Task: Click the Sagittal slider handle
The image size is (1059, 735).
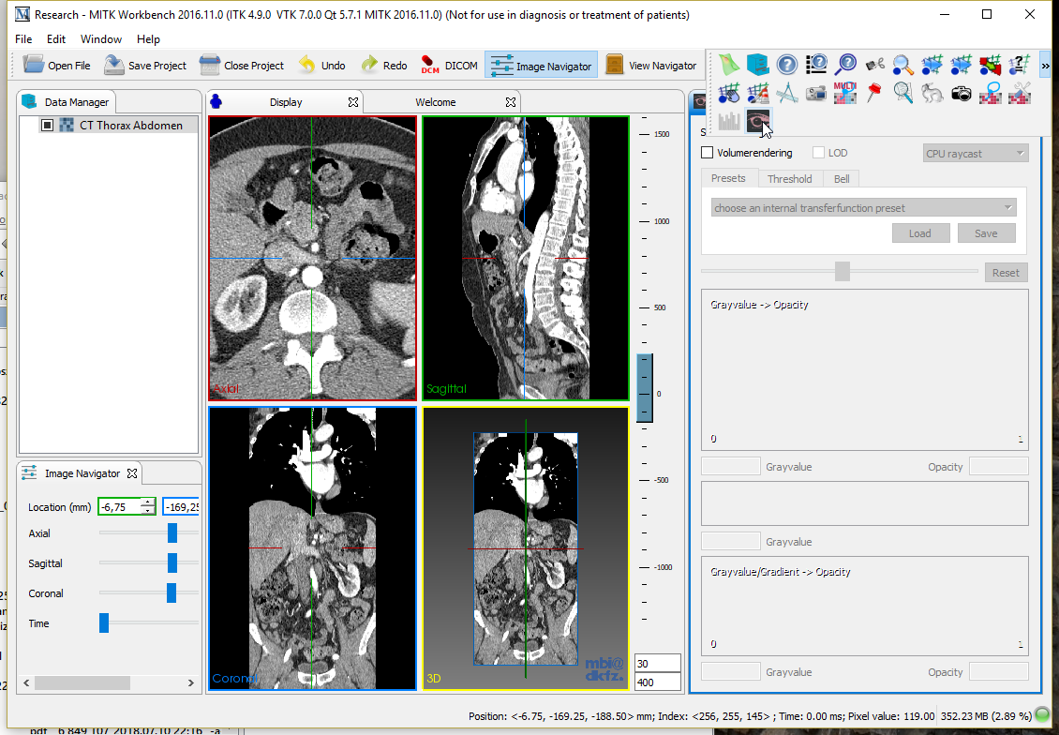Action: pyautogui.click(x=172, y=563)
